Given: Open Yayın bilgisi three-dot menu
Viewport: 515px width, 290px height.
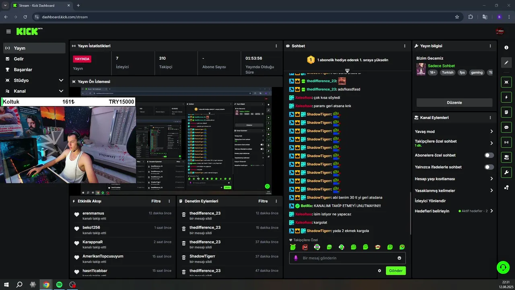Looking at the screenshot, I should 490,46.
